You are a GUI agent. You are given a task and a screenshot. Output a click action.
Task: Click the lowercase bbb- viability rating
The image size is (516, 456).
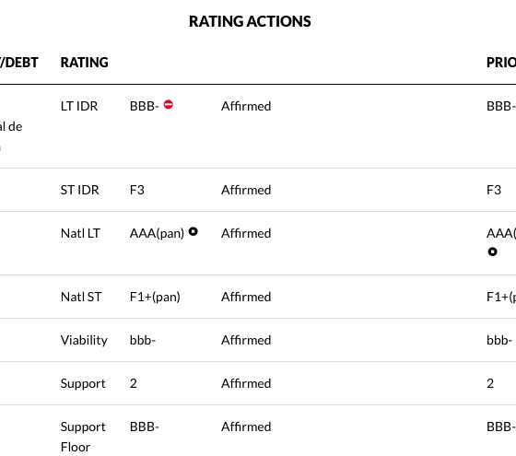coord(143,340)
